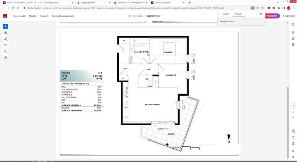Expand the file name dropdown arrow
This screenshot has width=297, height=162.
[x=162, y=16]
